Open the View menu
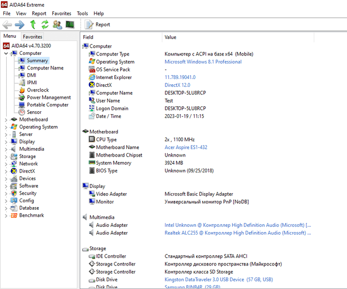 tap(21, 13)
